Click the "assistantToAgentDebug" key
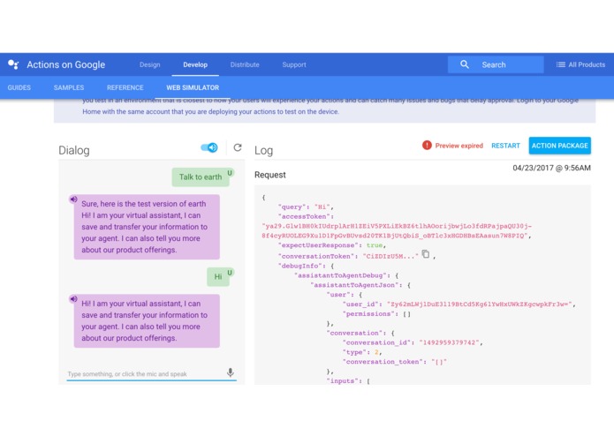Screen dimensions: 614x436 pyautogui.click(x=342, y=275)
